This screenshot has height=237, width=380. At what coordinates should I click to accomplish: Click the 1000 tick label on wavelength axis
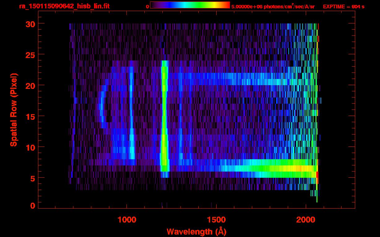click(127, 220)
